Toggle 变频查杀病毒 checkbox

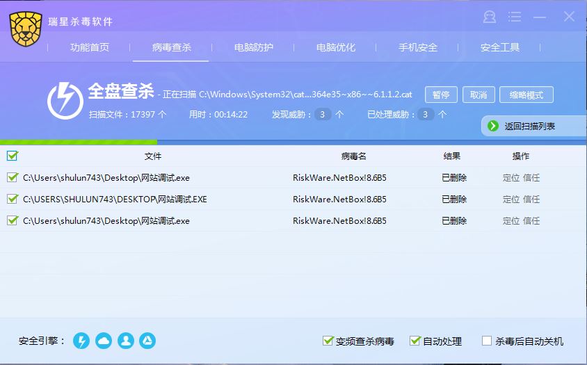[328, 341]
